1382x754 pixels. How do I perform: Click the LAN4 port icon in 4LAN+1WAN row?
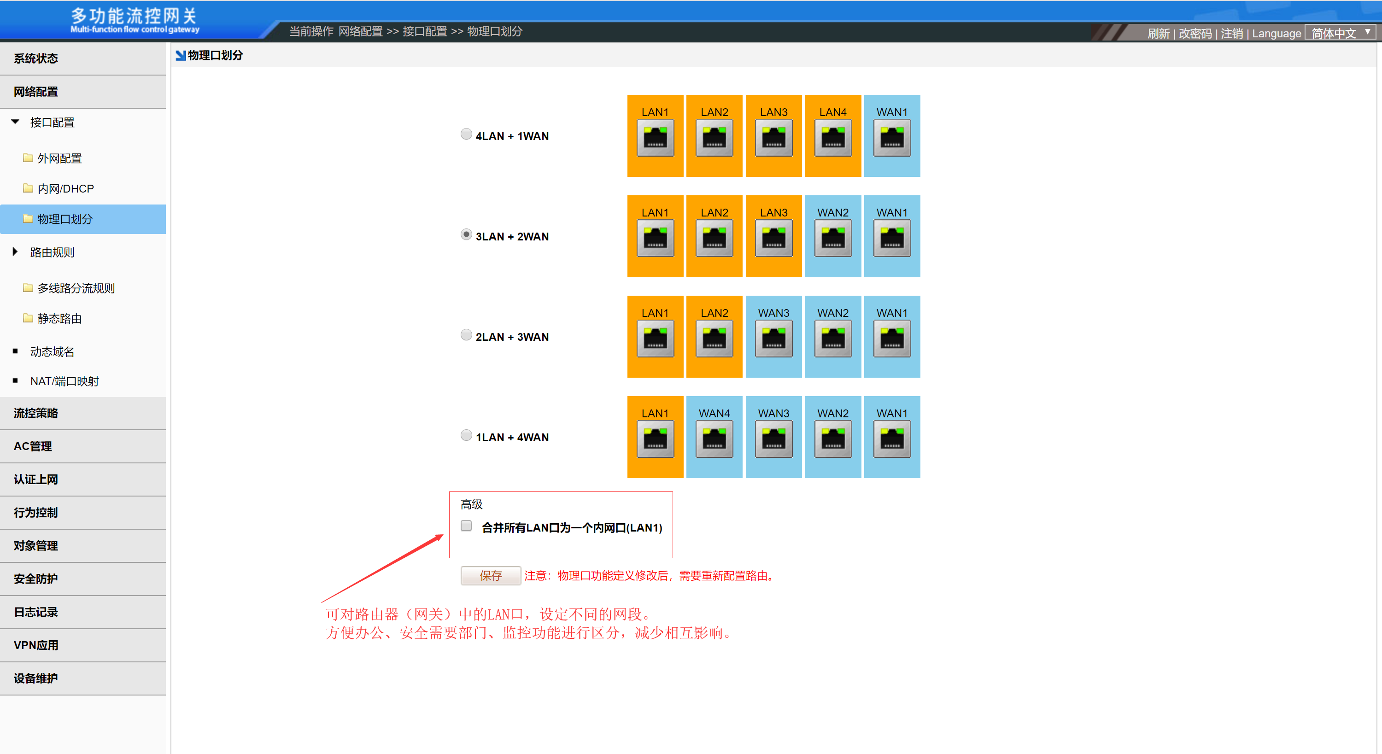coord(832,138)
